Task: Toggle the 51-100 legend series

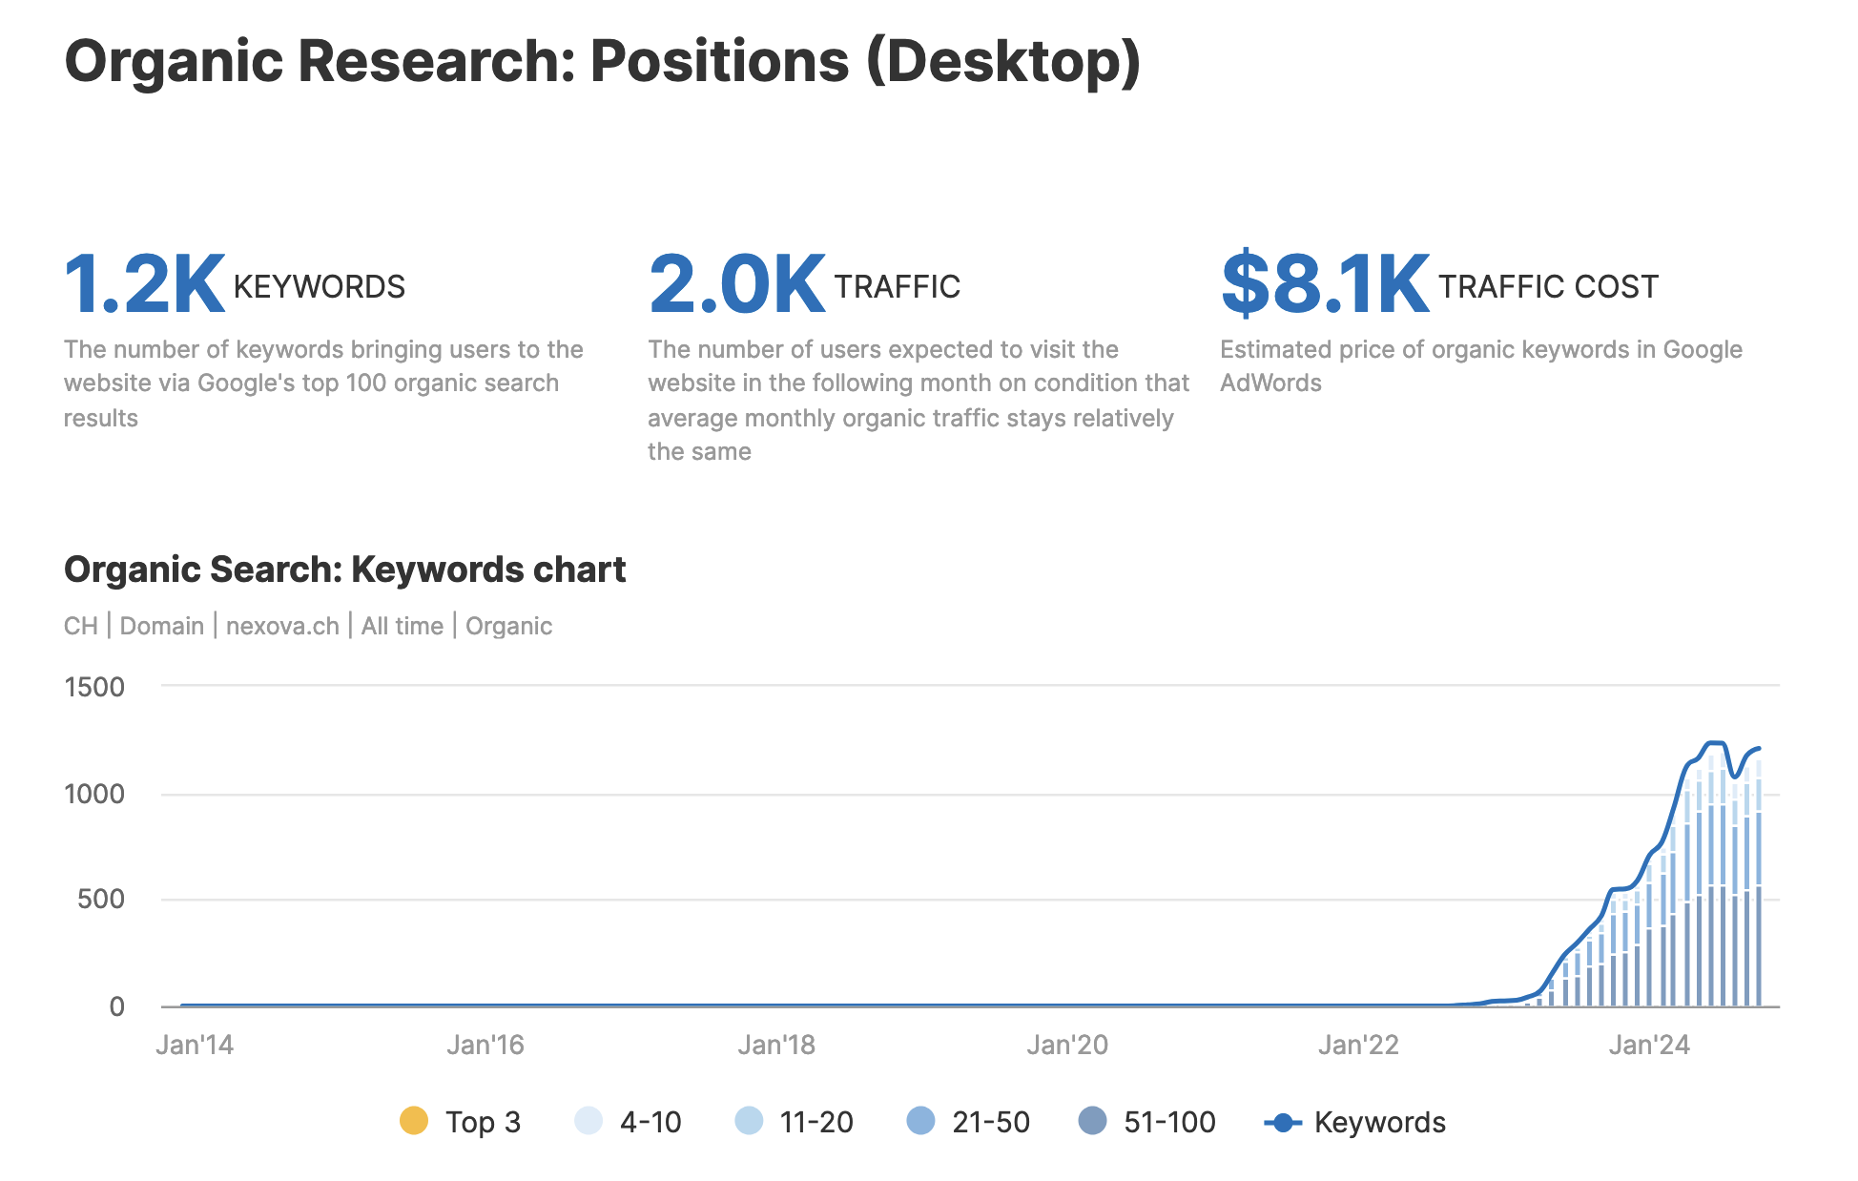Action: coord(1146,1122)
